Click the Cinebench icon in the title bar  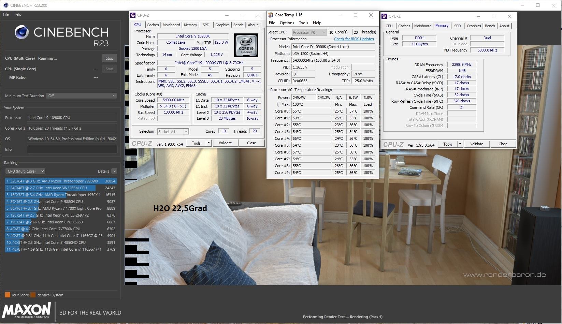pos(5,5)
